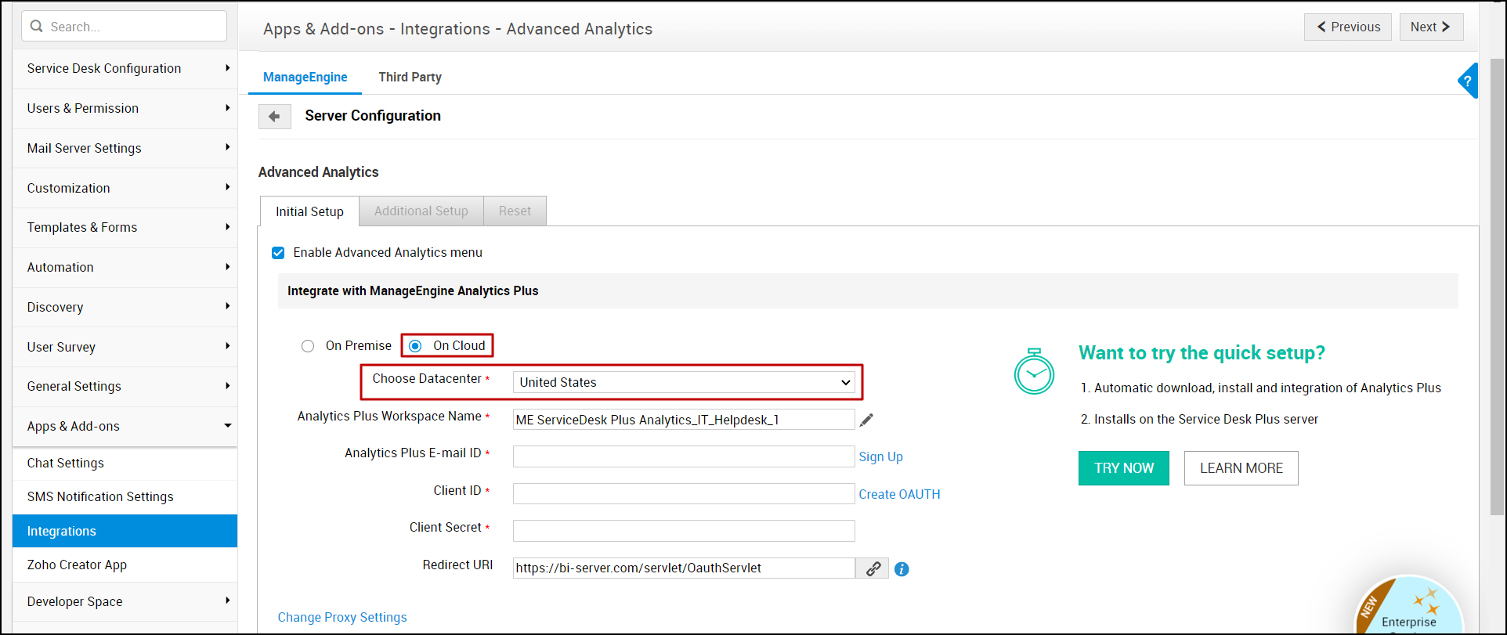Select the On Cloud radio button

(x=415, y=346)
